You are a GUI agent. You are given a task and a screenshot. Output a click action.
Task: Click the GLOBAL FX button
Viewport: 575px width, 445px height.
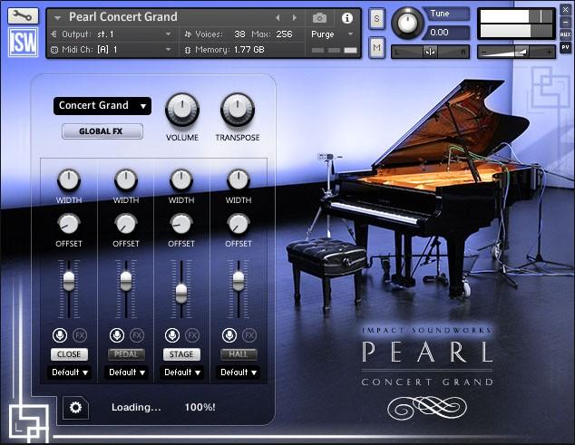tap(102, 131)
